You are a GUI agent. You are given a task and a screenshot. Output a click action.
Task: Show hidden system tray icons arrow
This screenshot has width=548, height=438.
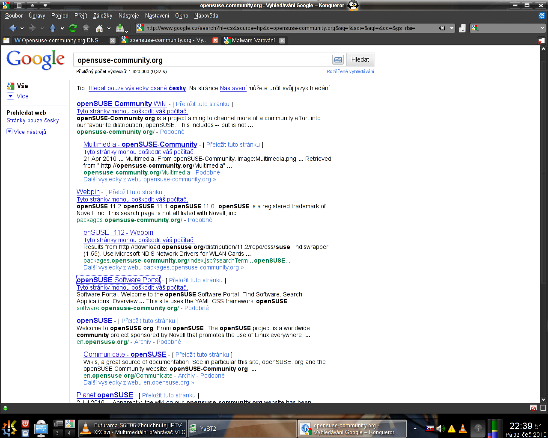415,428
